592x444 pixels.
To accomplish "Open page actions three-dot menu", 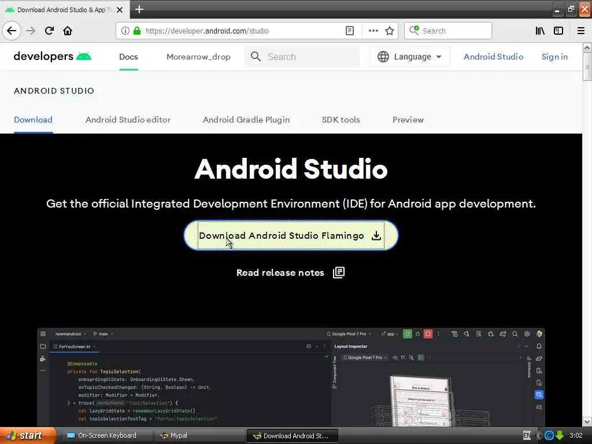I will (373, 31).
